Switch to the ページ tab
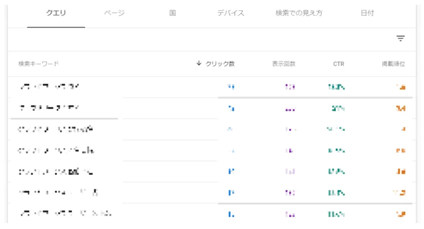This screenshot has height=229, width=424. click(x=114, y=13)
